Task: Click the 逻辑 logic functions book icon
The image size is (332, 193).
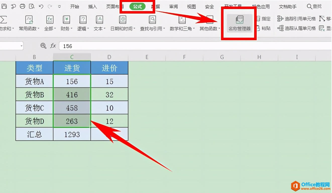Action: pos(83,20)
